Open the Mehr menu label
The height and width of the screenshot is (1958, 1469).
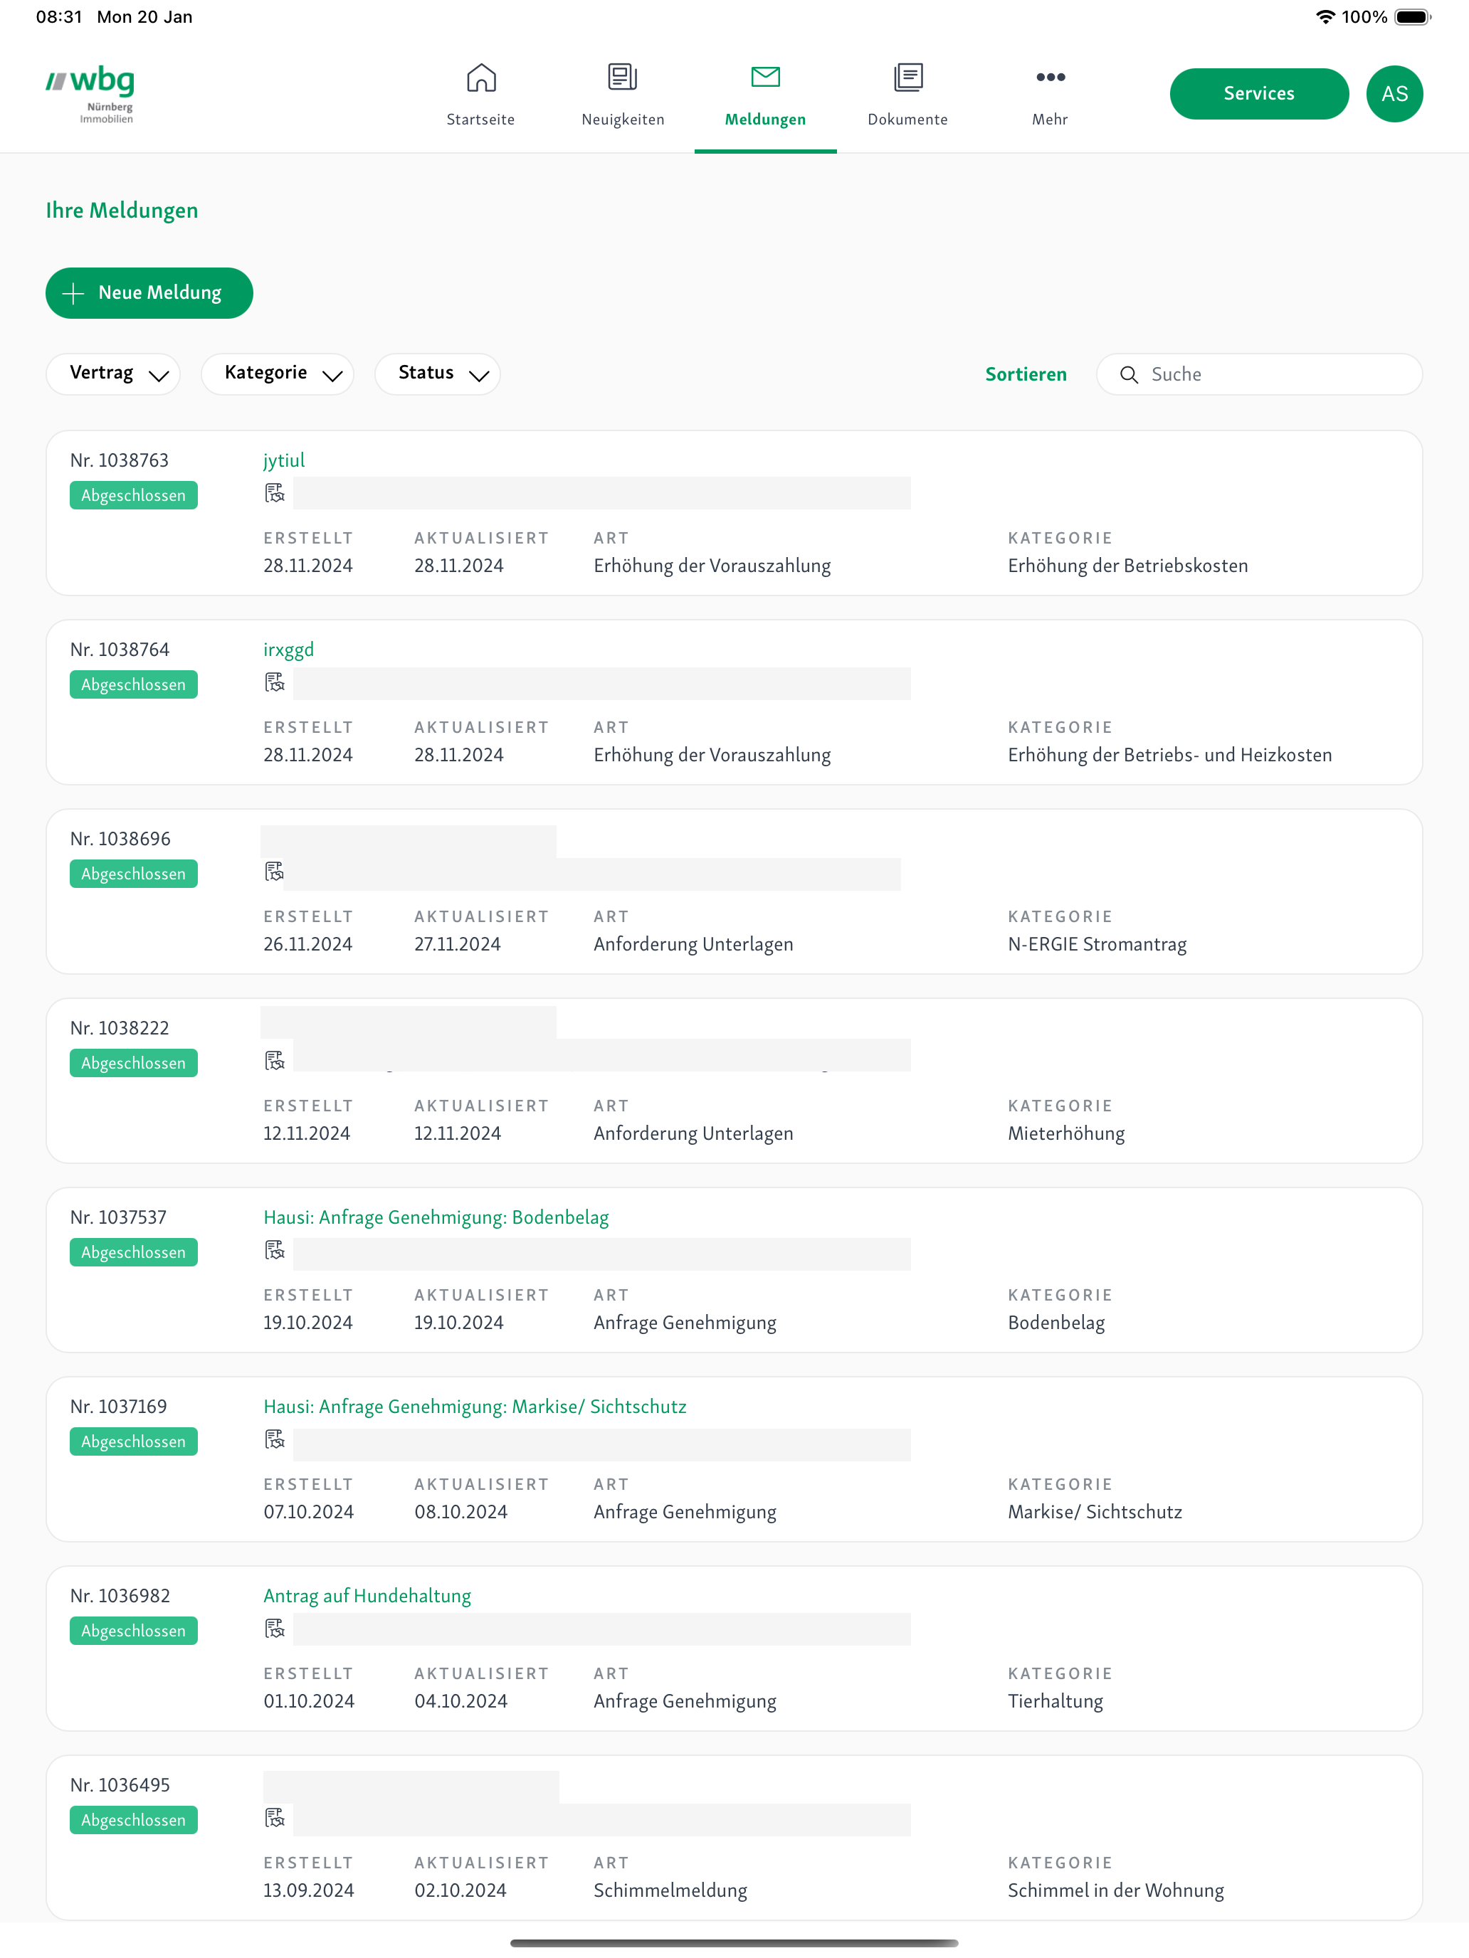click(1051, 120)
